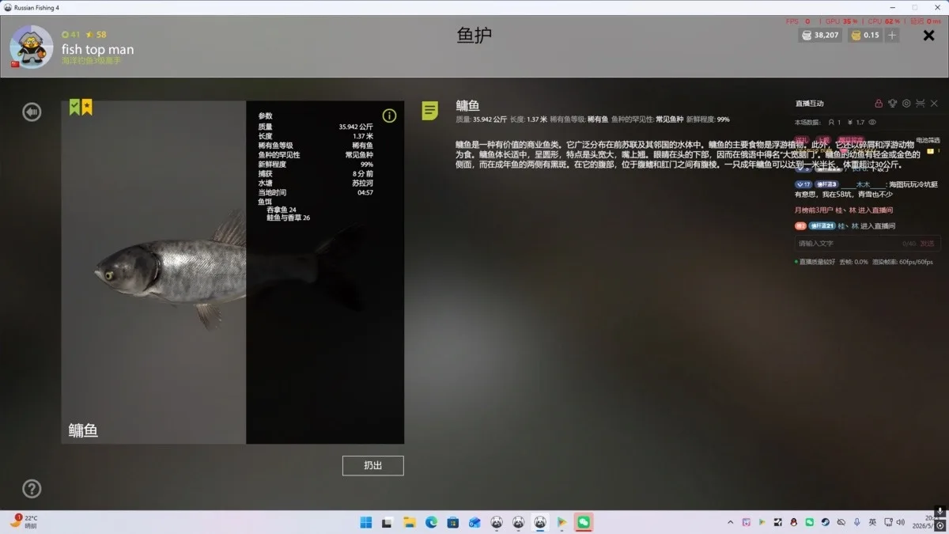The image size is (949, 534).
Task: Toggle the eye icon beside session data
Action: coord(872,123)
